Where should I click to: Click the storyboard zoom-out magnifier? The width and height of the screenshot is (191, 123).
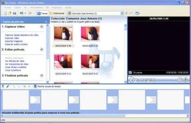18,86
